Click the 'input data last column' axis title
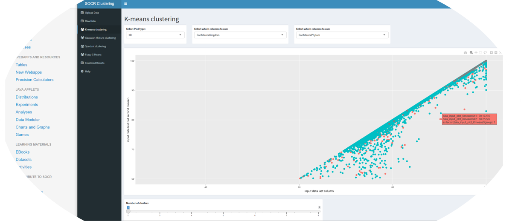 click(x=319, y=191)
